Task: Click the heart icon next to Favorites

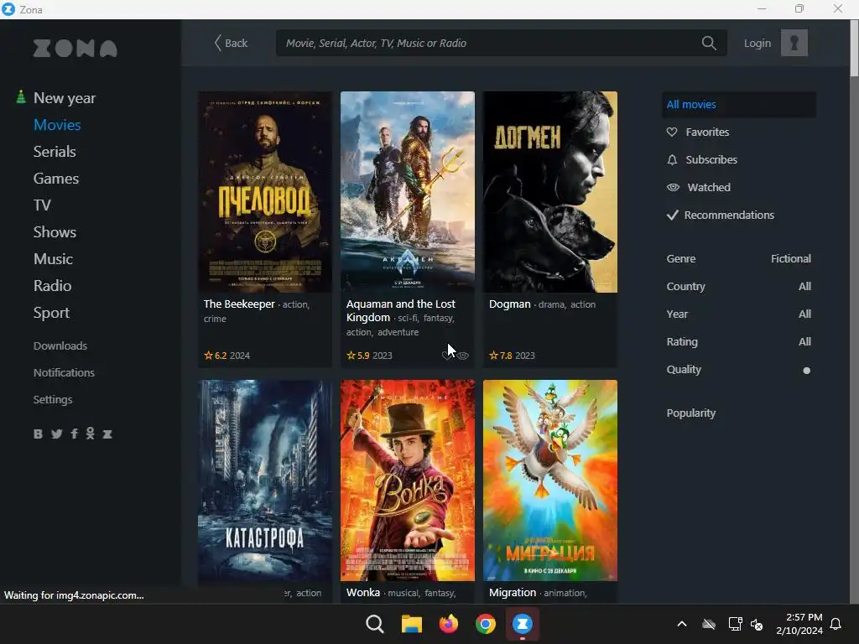Action: pyautogui.click(x=672, y=132)
